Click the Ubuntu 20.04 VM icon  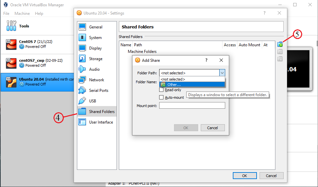point(11,82)
